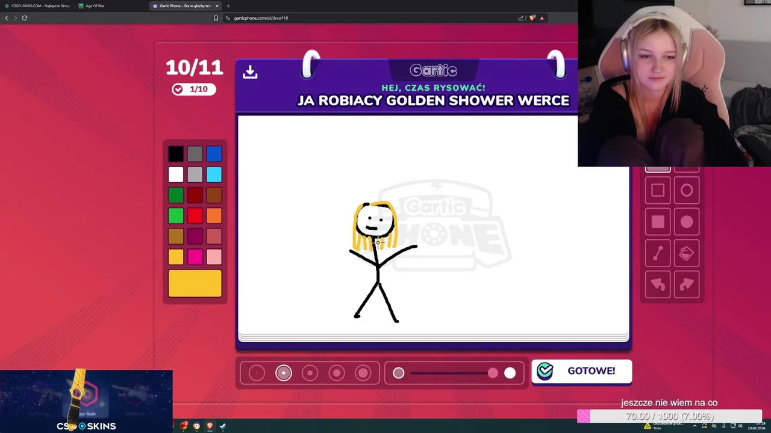This screenshot has height=433, width=771.
Task: Pick the brown color swatch
Action: click(214, 195)
